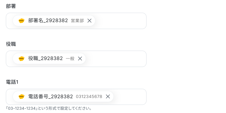Focus the 役職 field's empty area

[x=116, y=59]
